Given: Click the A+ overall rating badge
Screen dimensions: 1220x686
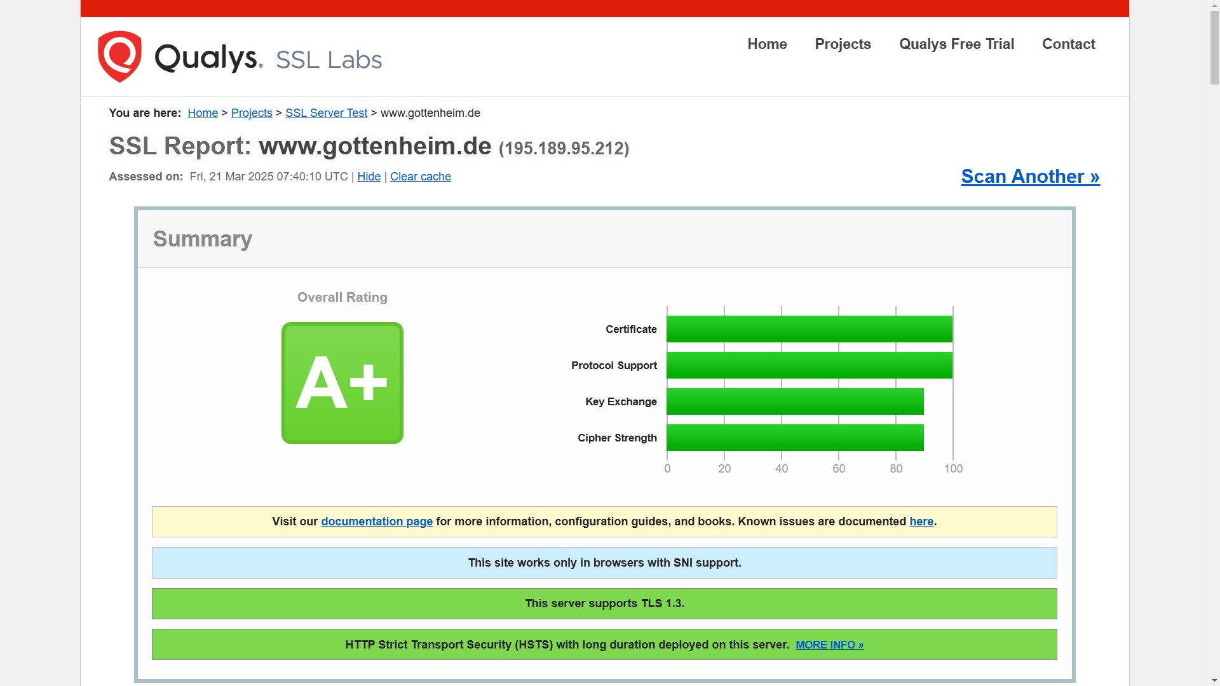Looking at the screenshot, I should (342, 382).
